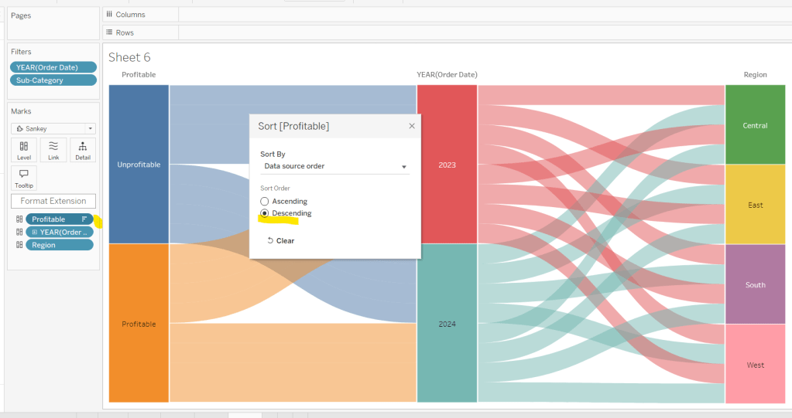Select the Descending sort order
Screen dimensions: 792x418
(265, 213)
